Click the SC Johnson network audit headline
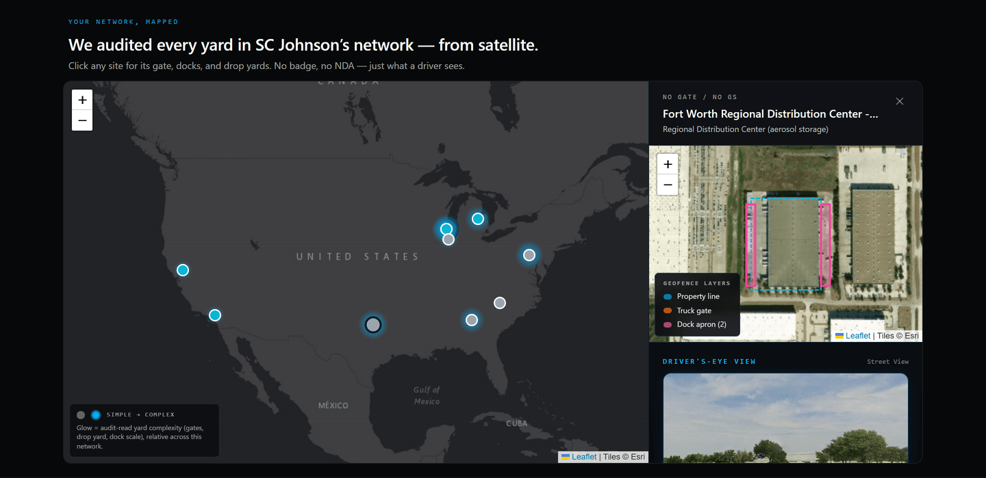The width and height of the screenshot is (986, 478). (303, 45)
